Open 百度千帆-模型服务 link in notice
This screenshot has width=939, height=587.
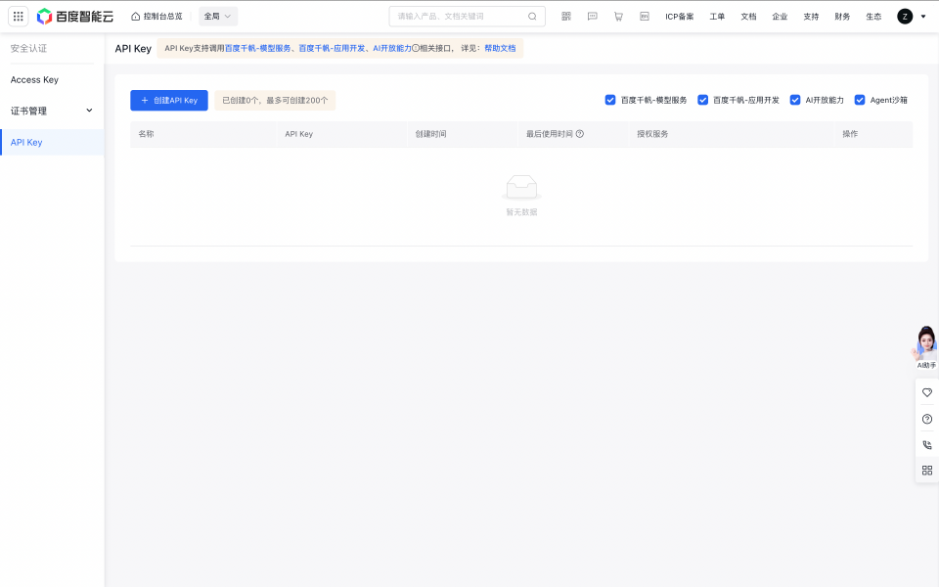click(257, 49)
